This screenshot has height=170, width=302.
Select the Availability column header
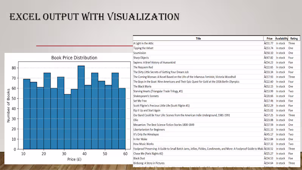click(282, 39)
